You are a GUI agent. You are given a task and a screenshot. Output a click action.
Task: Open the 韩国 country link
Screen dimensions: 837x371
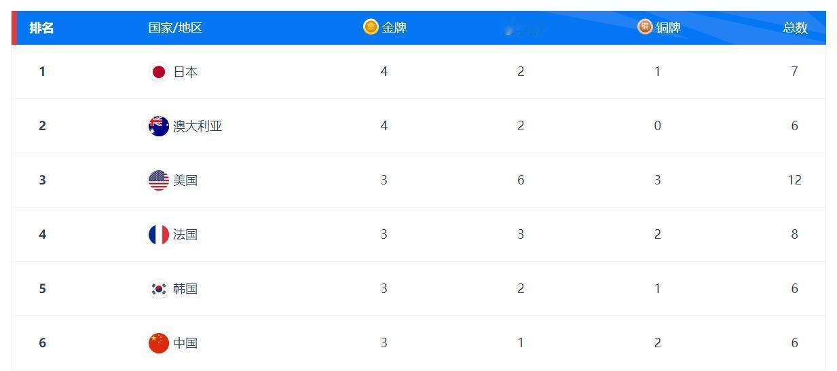tap(185, 289)
